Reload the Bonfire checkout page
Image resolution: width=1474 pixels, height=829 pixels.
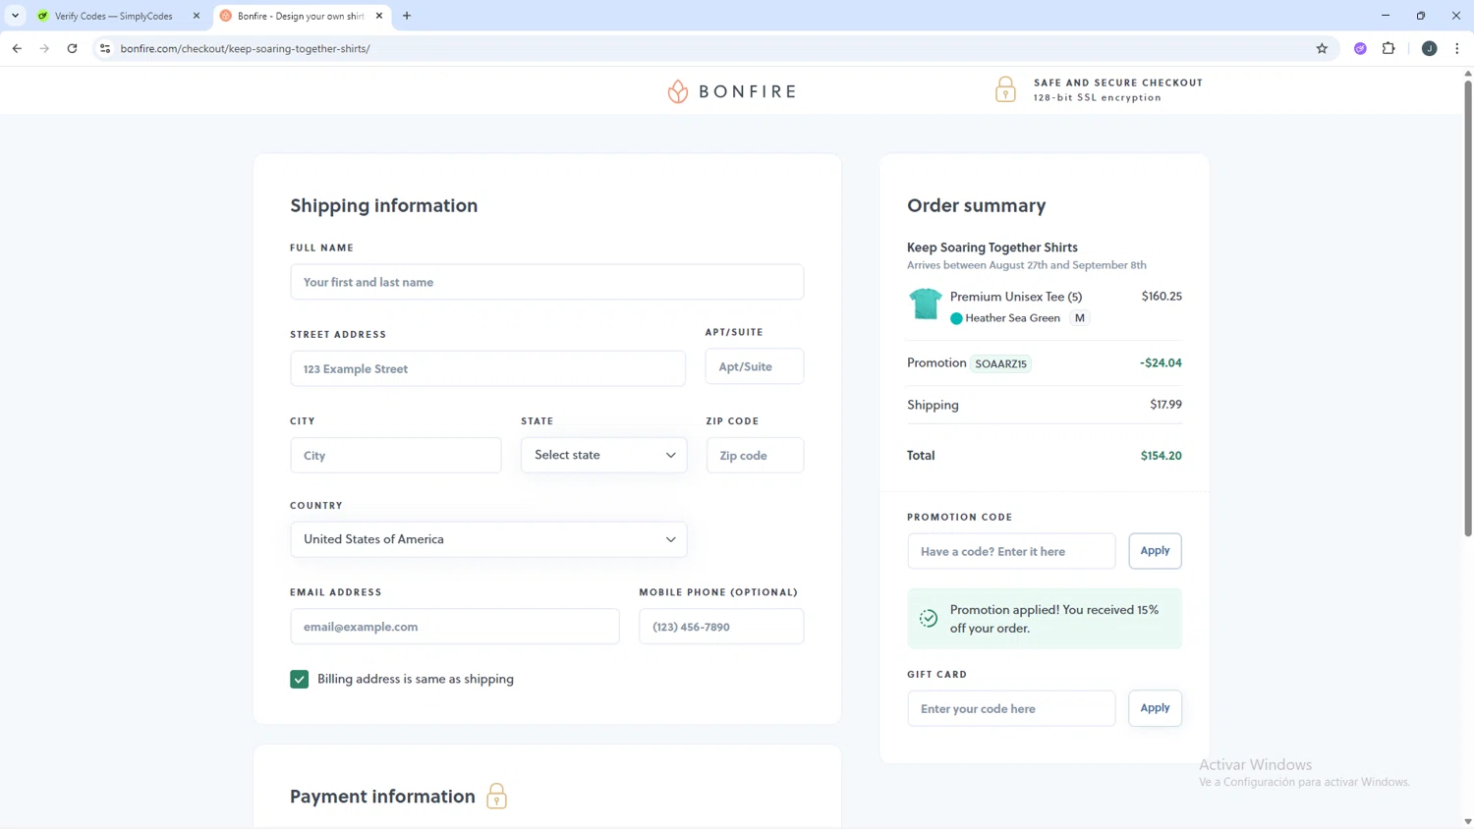(72, 48)
